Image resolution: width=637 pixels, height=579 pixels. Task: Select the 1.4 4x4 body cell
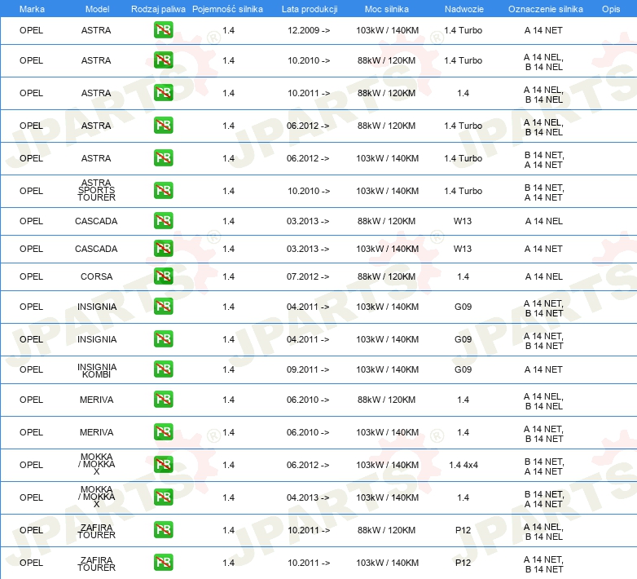[463, 465]
